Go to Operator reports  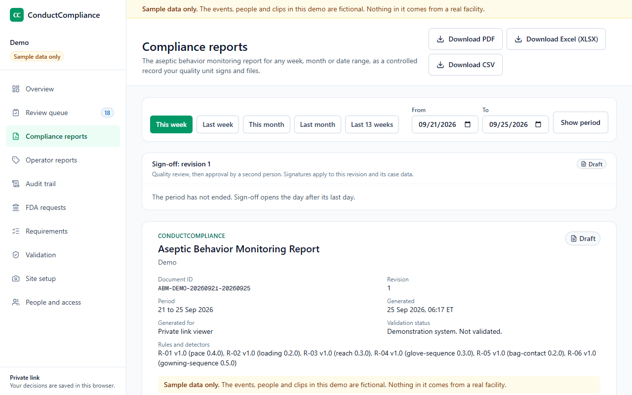pyautogui.click(x=63, y=160)
